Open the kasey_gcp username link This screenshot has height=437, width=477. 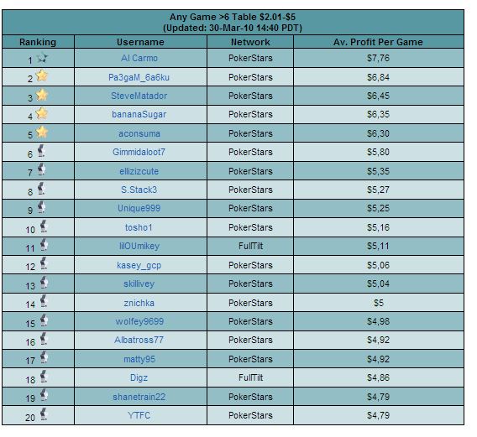tap(139, 265)
